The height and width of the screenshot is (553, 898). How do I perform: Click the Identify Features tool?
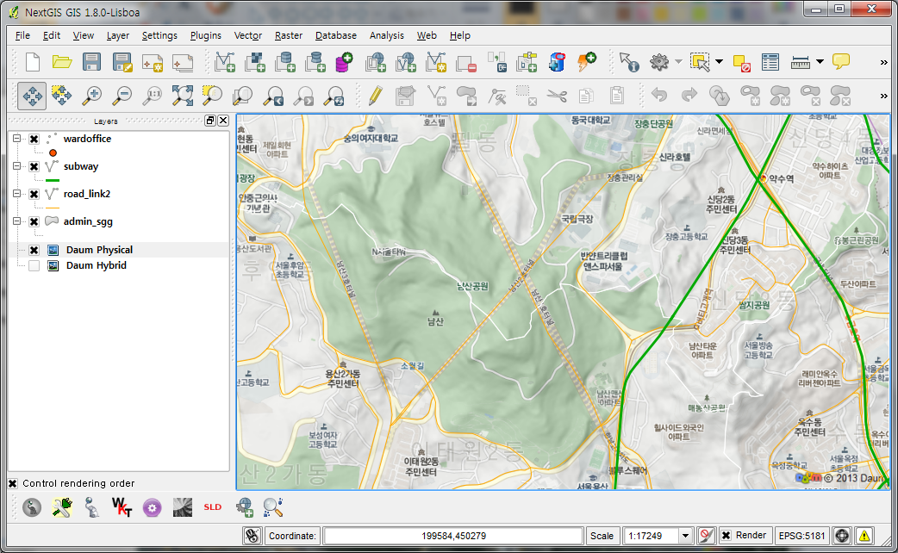[x=628, y=62]
